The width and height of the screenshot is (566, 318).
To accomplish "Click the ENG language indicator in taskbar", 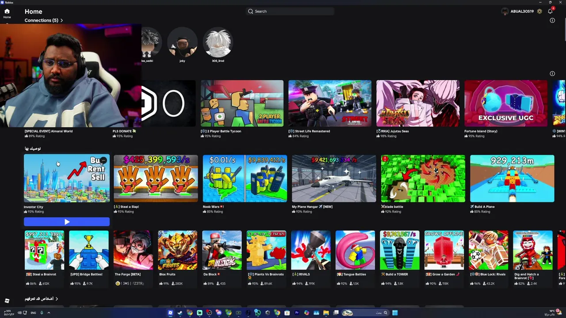I will [x=33, y=313].
